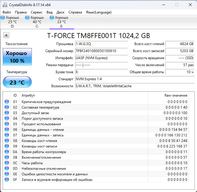
Task: Click power on count value 57 раз
Action: [180, 65]
